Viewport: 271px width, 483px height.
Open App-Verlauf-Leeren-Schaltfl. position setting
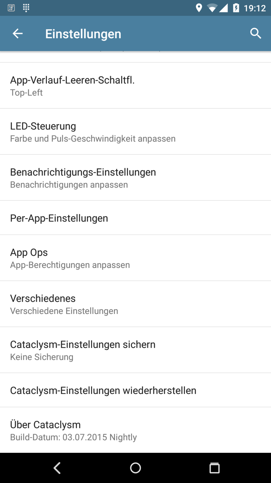pos(135,86)
